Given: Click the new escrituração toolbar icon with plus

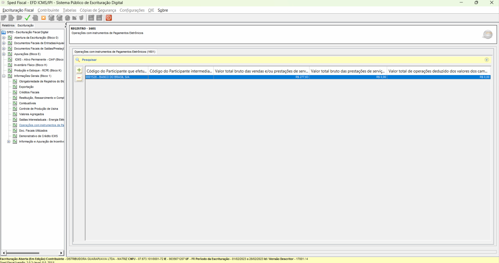Looking at the screenshot, I should point(4,18).
